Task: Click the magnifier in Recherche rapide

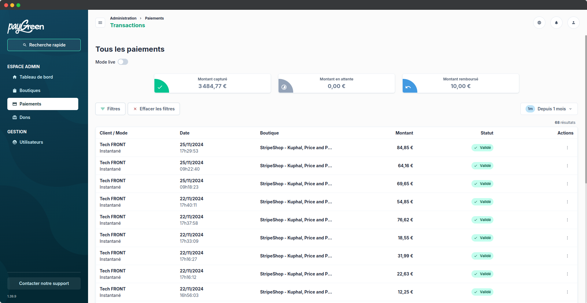Action: (x=25, y=45)
